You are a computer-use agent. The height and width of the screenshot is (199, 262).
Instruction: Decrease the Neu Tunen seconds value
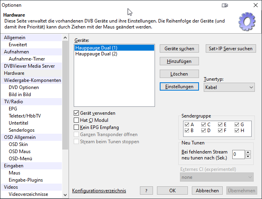(248, 156)
